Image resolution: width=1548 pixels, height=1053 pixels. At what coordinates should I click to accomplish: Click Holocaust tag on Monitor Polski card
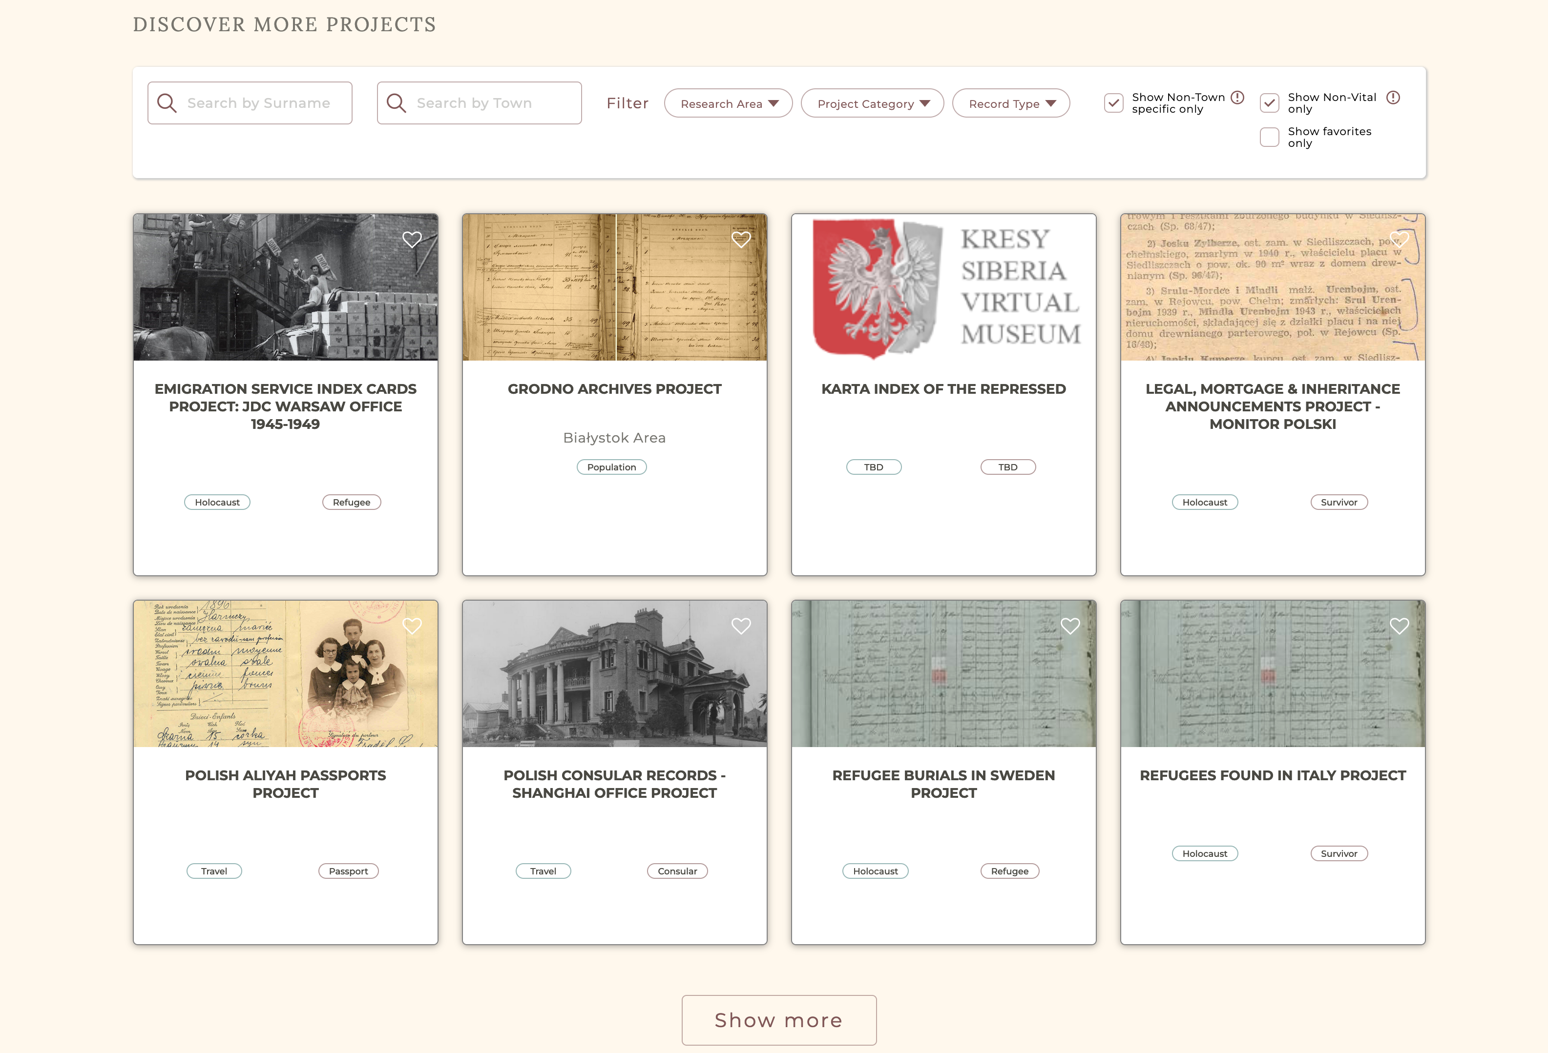(1205, 503)
